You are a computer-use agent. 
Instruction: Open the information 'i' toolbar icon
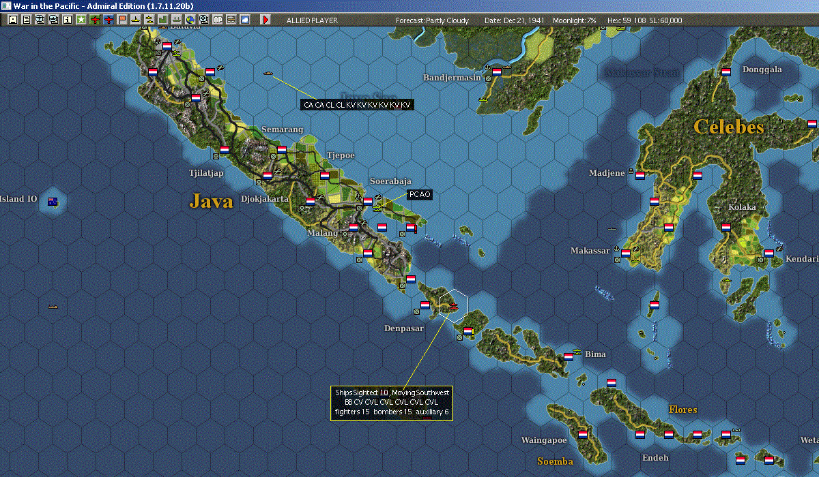click(x=67, y=20)
